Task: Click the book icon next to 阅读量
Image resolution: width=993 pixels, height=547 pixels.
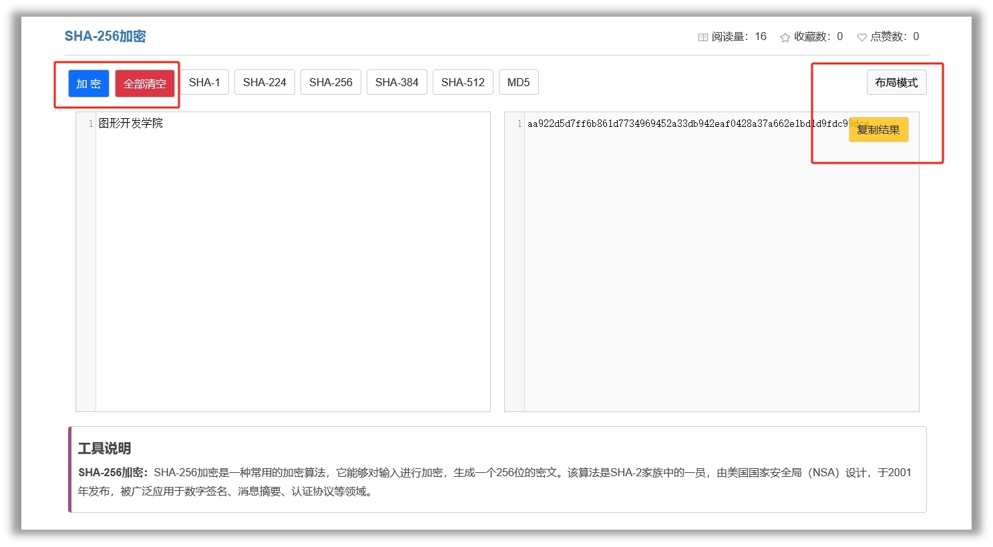Action: pos(703,37)
